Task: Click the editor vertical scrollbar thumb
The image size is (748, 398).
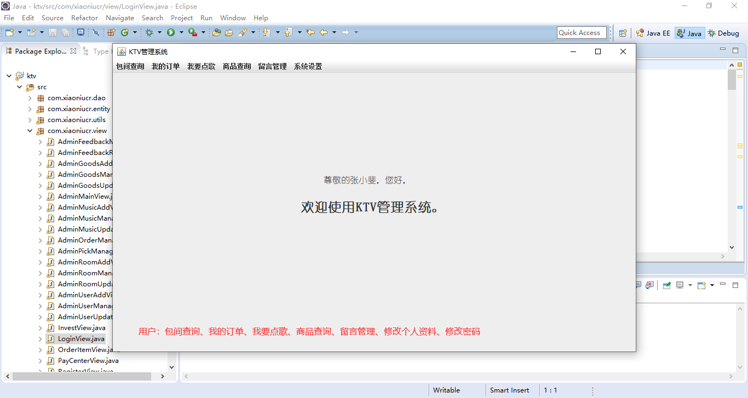Action: coord(732,79)
